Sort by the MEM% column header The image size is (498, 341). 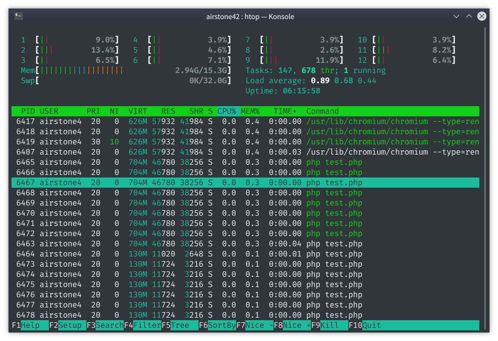click(250, 111)
